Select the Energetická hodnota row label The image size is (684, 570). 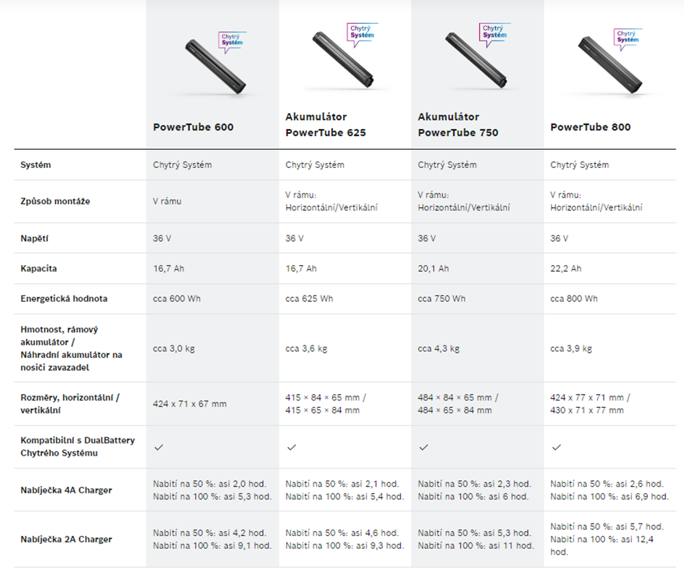pos(64,298)
